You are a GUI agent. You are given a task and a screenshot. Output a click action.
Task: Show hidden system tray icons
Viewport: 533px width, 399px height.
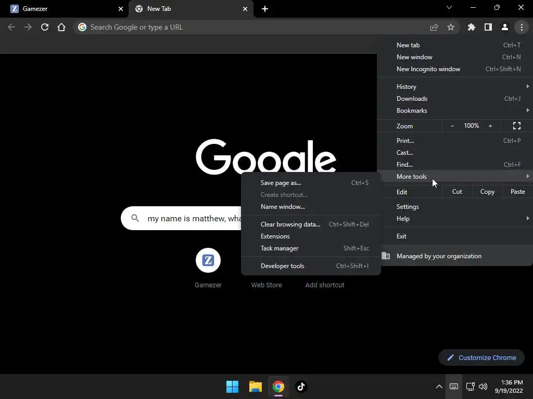(x=439, y=387)
